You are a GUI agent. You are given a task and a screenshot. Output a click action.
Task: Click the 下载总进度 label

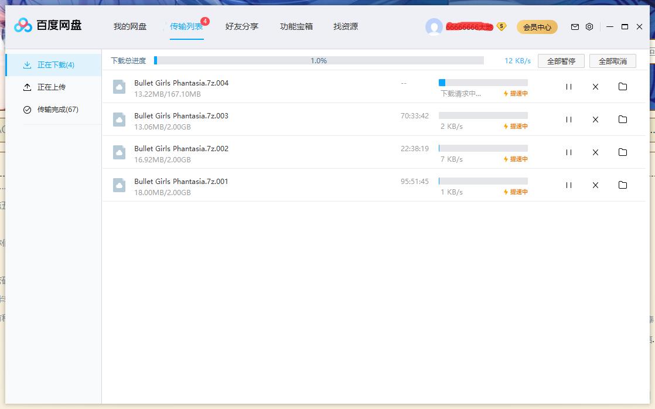pos(128,60)
